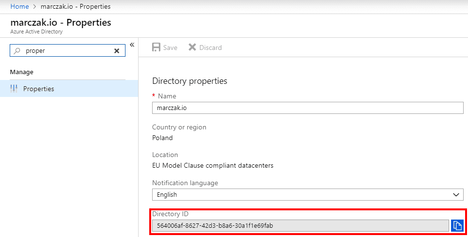Click the Poland country value text
Image resolution: width=468 pixels, height=237 pixels.
(x=162, y=138)
